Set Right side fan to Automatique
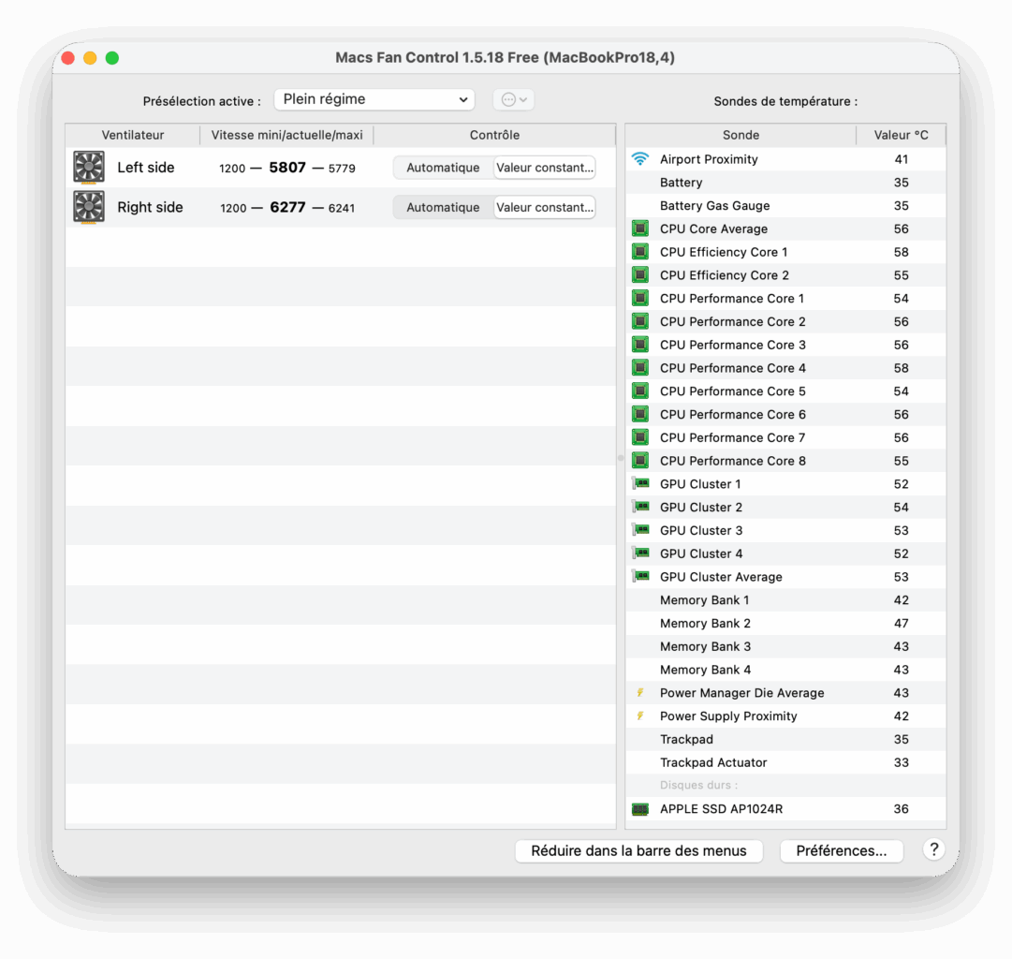The image size is (1012, 959). [443, 207]
